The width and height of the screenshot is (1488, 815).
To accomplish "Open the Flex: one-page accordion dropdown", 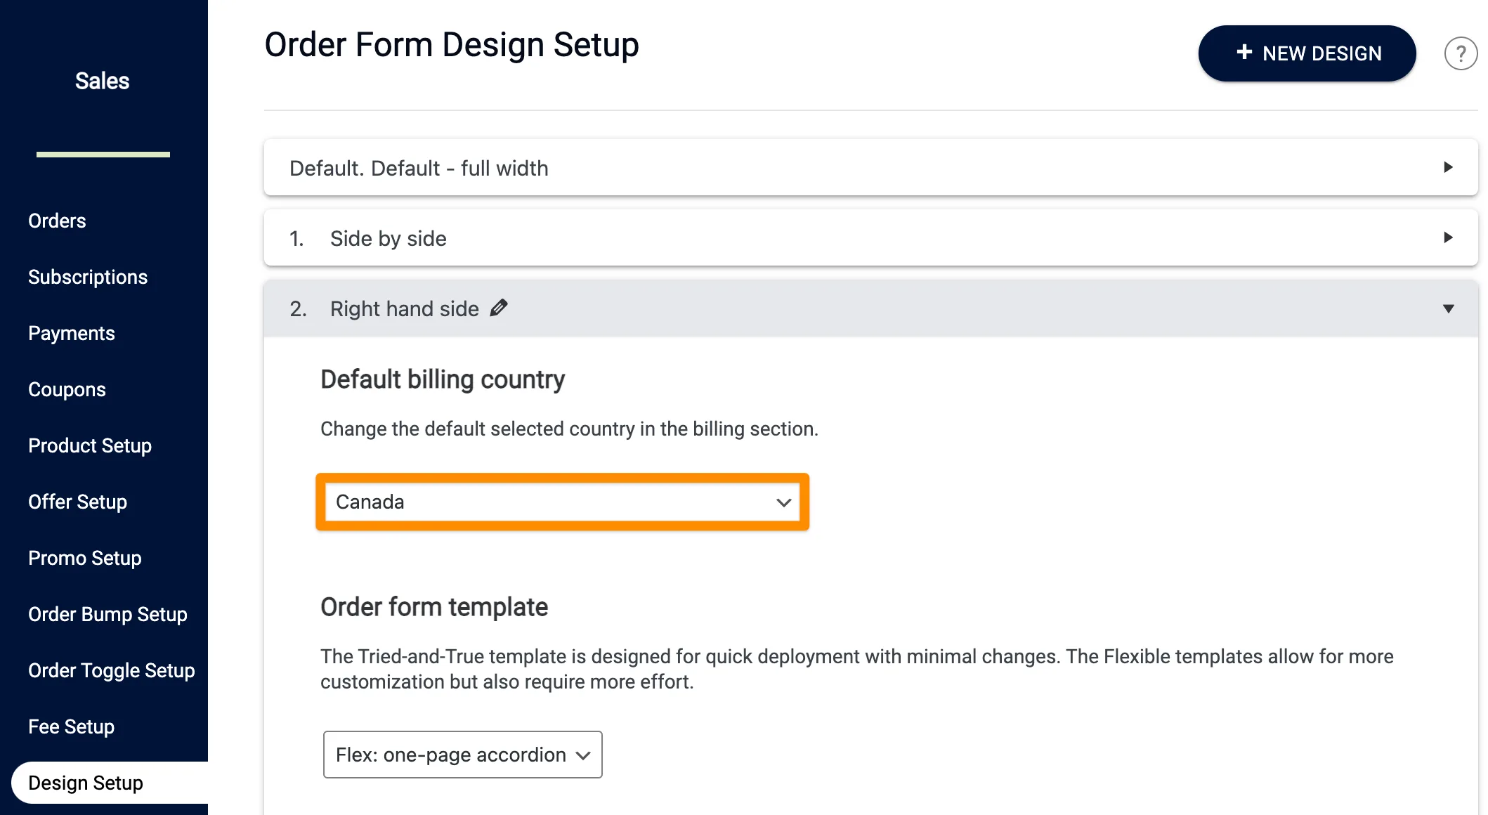I will [x=462, y=755].
